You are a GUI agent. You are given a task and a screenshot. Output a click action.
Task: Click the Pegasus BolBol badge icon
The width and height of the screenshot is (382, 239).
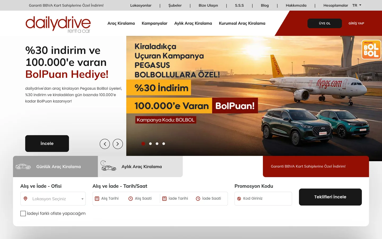[x=371, y=49]
